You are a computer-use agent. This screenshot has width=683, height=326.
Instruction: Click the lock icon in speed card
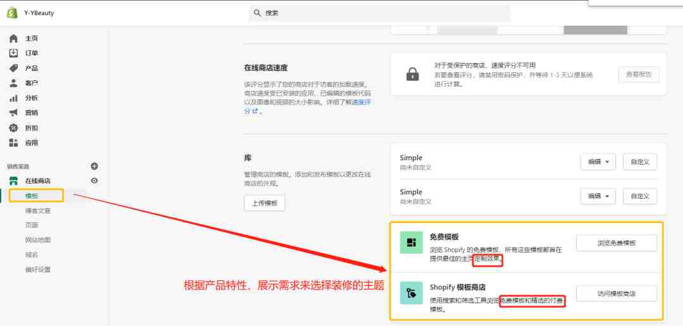point(412,75)
